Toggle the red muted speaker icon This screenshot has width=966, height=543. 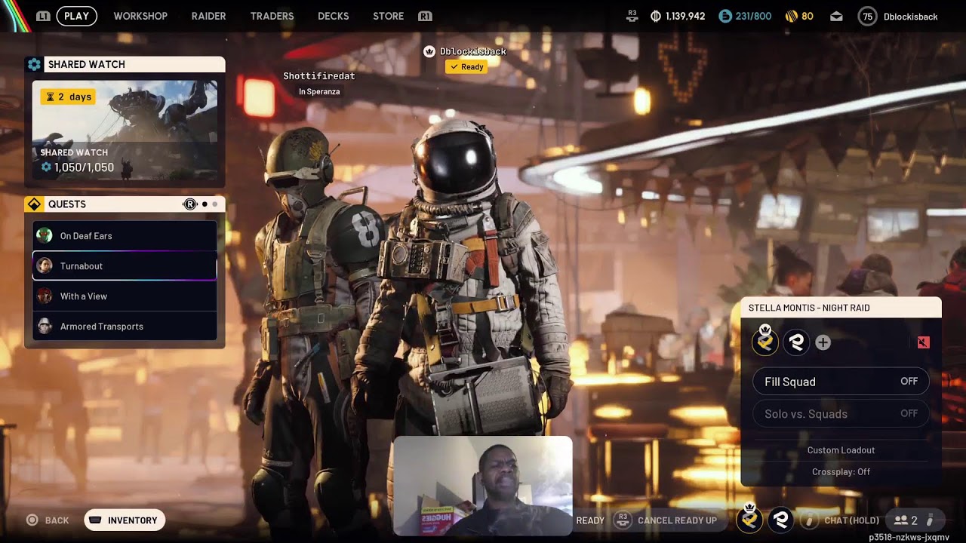pyautogui.click(x=923, y=342)
